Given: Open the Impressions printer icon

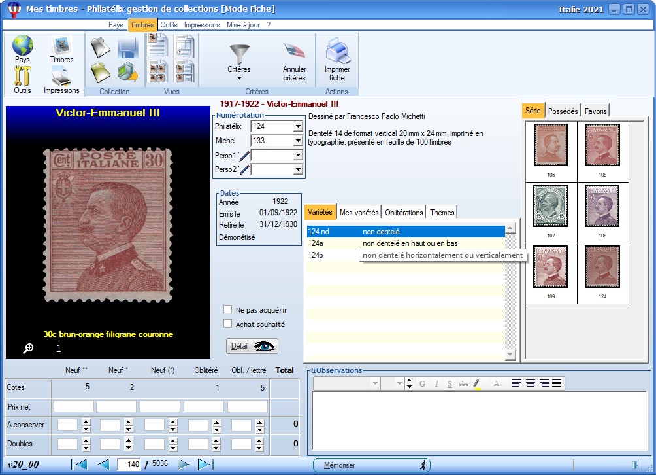Looking at the screenshot, I should 61,77.
